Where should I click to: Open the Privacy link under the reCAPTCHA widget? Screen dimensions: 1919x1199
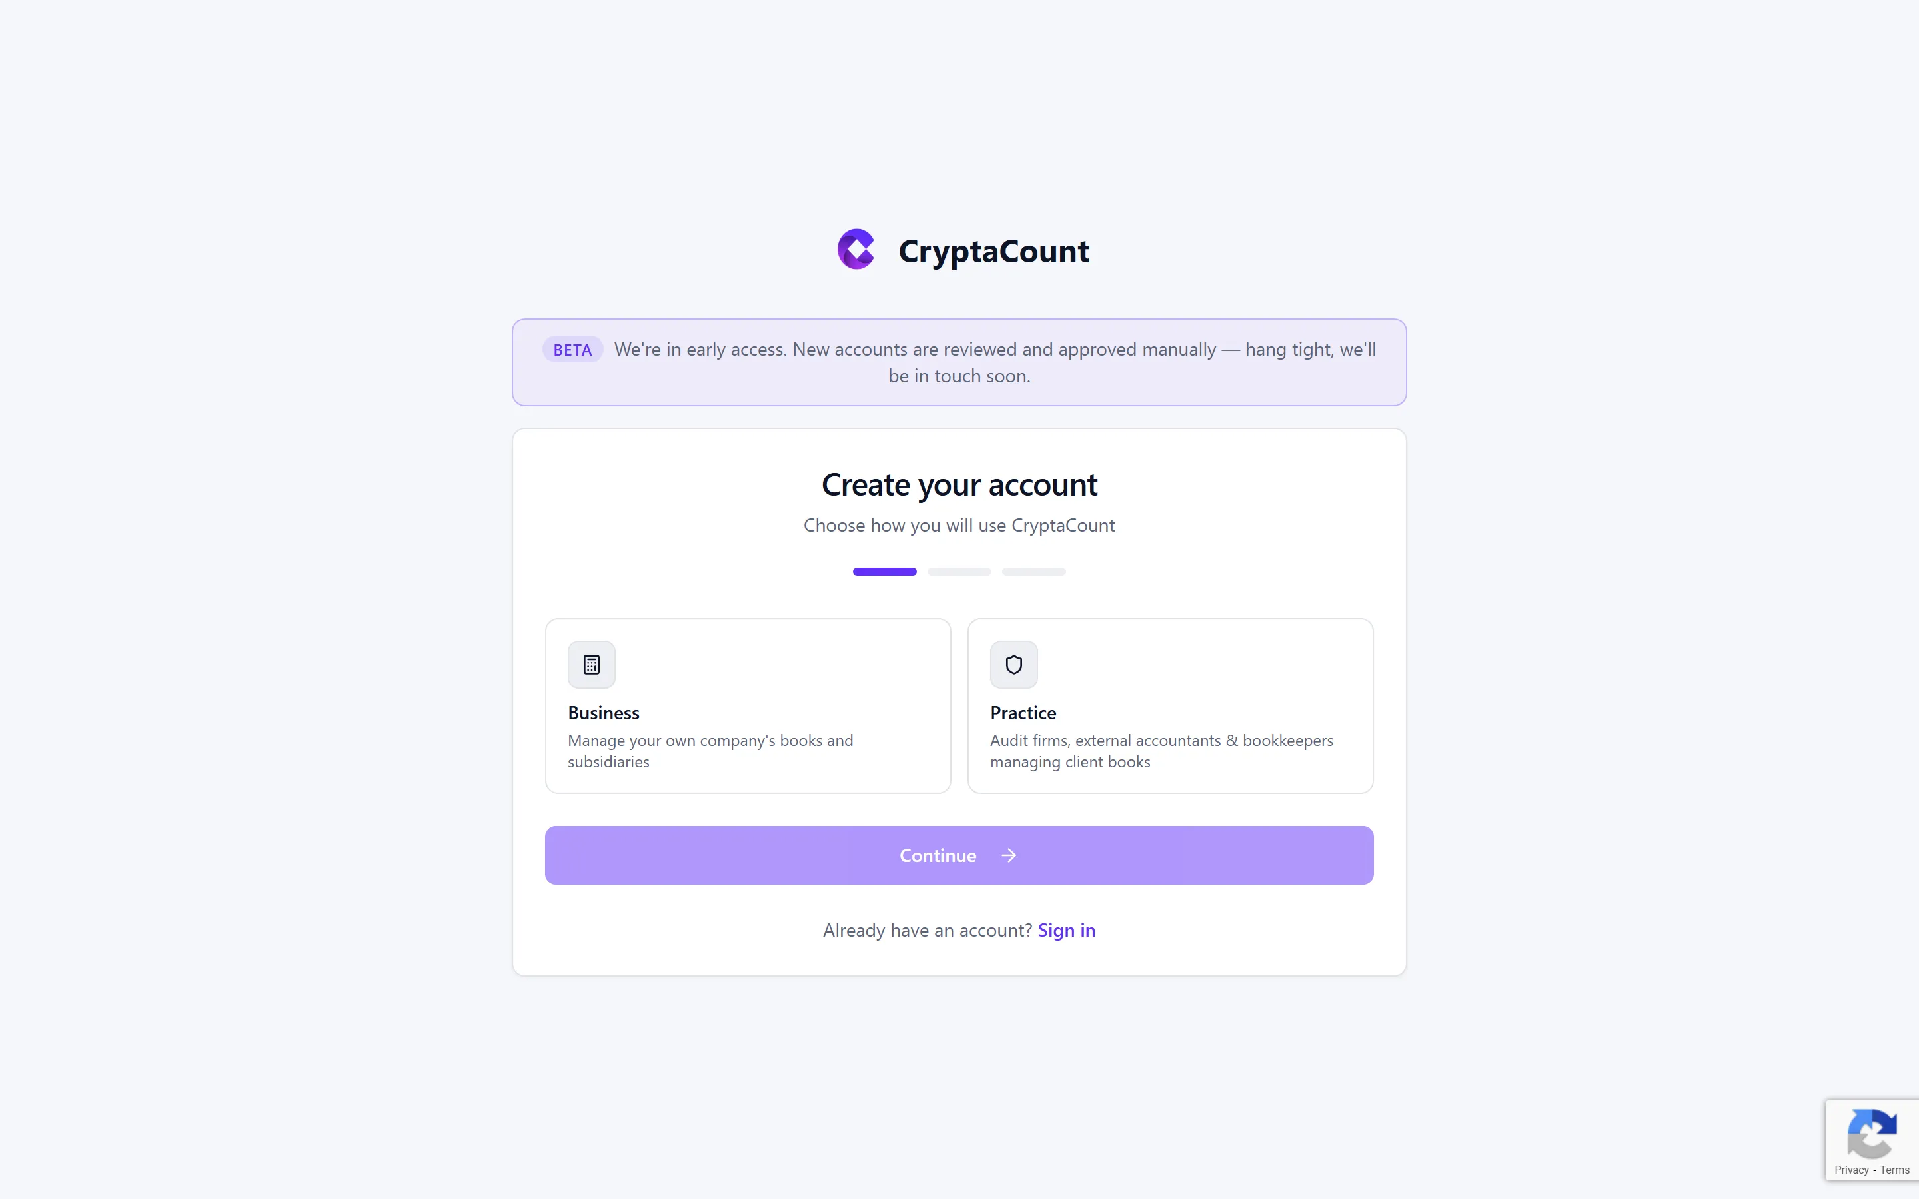(x=1853, y=1170)
